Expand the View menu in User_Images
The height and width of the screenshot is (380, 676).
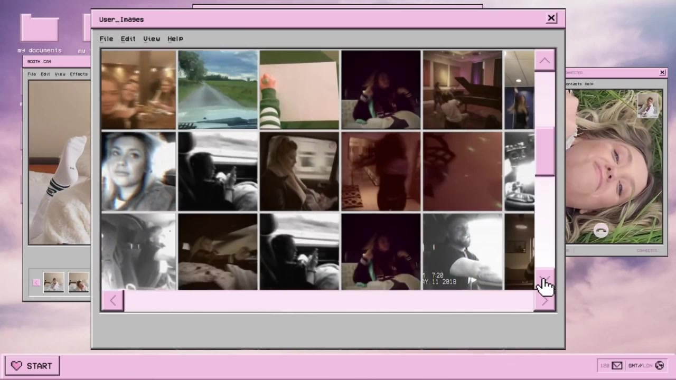pyautogui.click(x=152, y=39)
